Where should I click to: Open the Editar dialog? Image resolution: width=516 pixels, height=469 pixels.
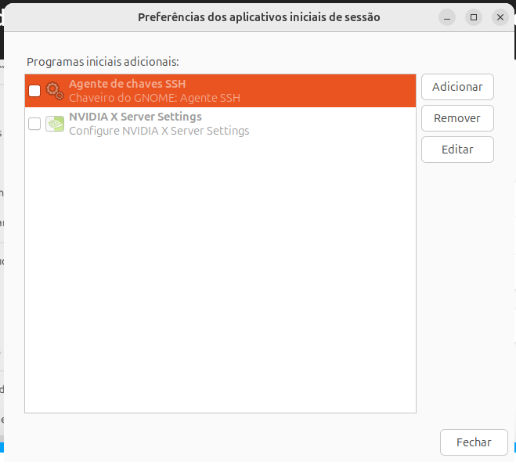(x=457, y=149)
